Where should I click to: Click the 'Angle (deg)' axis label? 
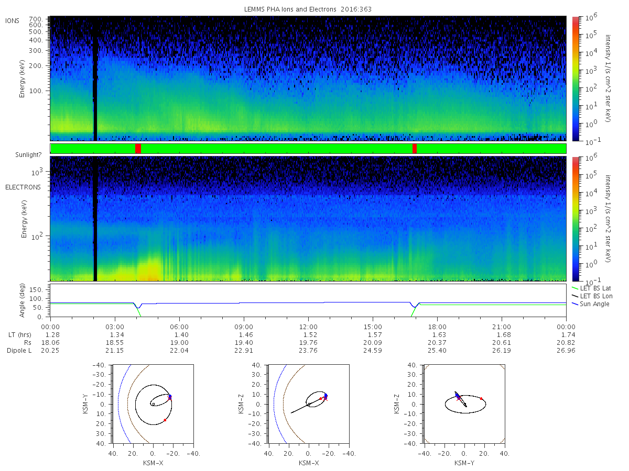[x=24, y=301]
